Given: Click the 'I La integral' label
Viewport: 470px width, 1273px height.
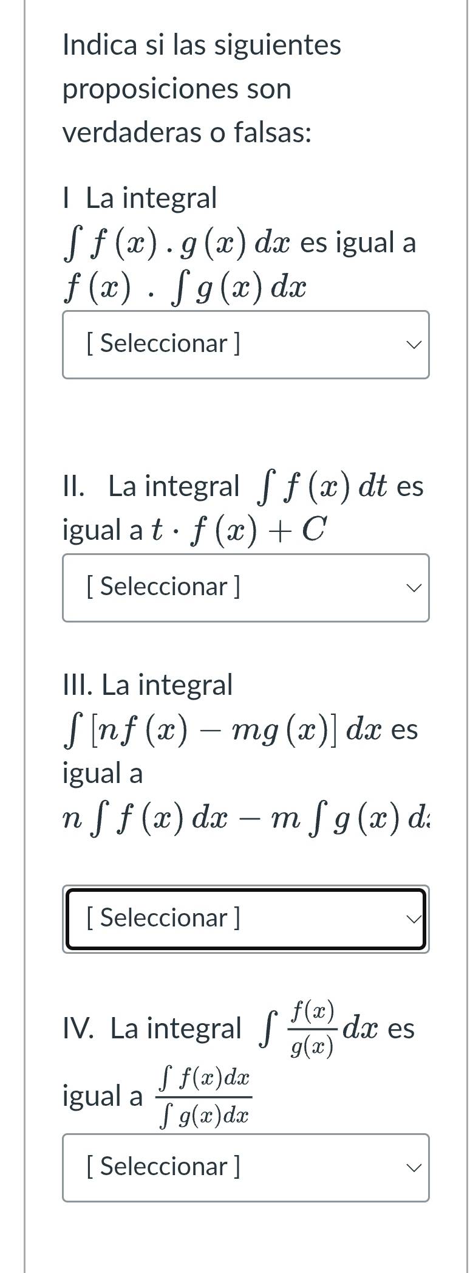Looking at the screenshot, I should pyautogui.click(x=140, y=198).
